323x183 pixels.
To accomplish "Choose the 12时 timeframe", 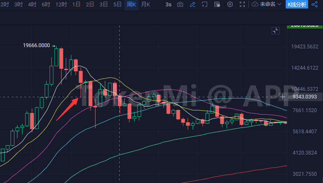I will click(x=62, y=4).
